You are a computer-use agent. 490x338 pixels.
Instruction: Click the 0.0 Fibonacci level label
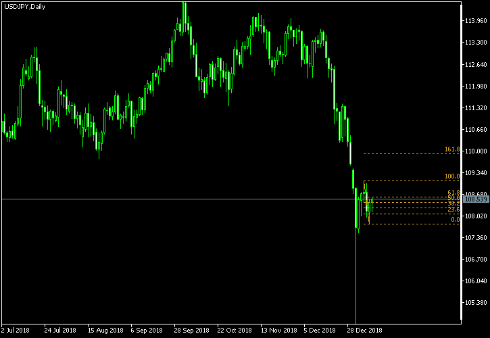pos(456,220)
